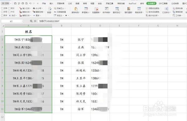This screenshot has height=121, width=187.
Task: Select cell A8 starting with TH宋立嘉
Action: pyautogui.click(x=28, y=86)
